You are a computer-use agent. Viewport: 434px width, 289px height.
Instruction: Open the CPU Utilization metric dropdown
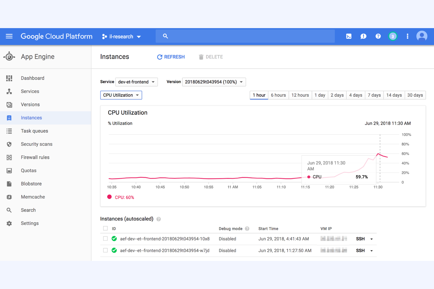(x=121, y=95)
